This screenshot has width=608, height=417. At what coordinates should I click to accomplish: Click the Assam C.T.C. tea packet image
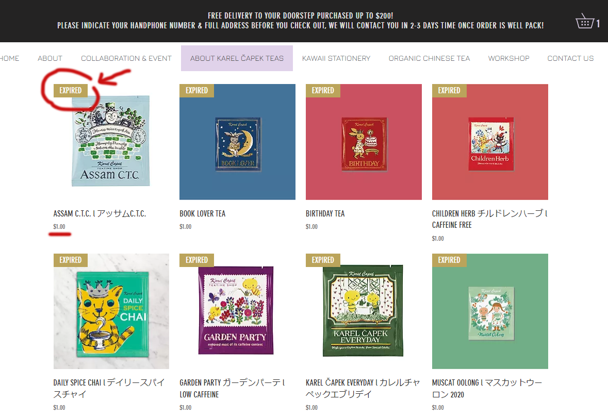point(111,142)
